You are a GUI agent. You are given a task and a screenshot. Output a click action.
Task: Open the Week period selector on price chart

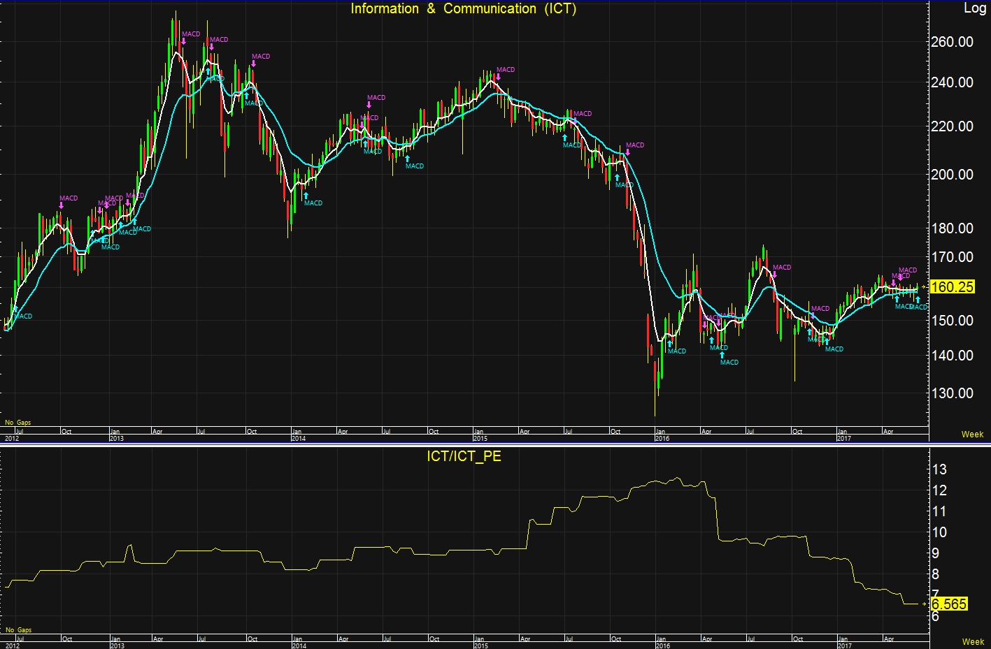click(x=972, y=434)
